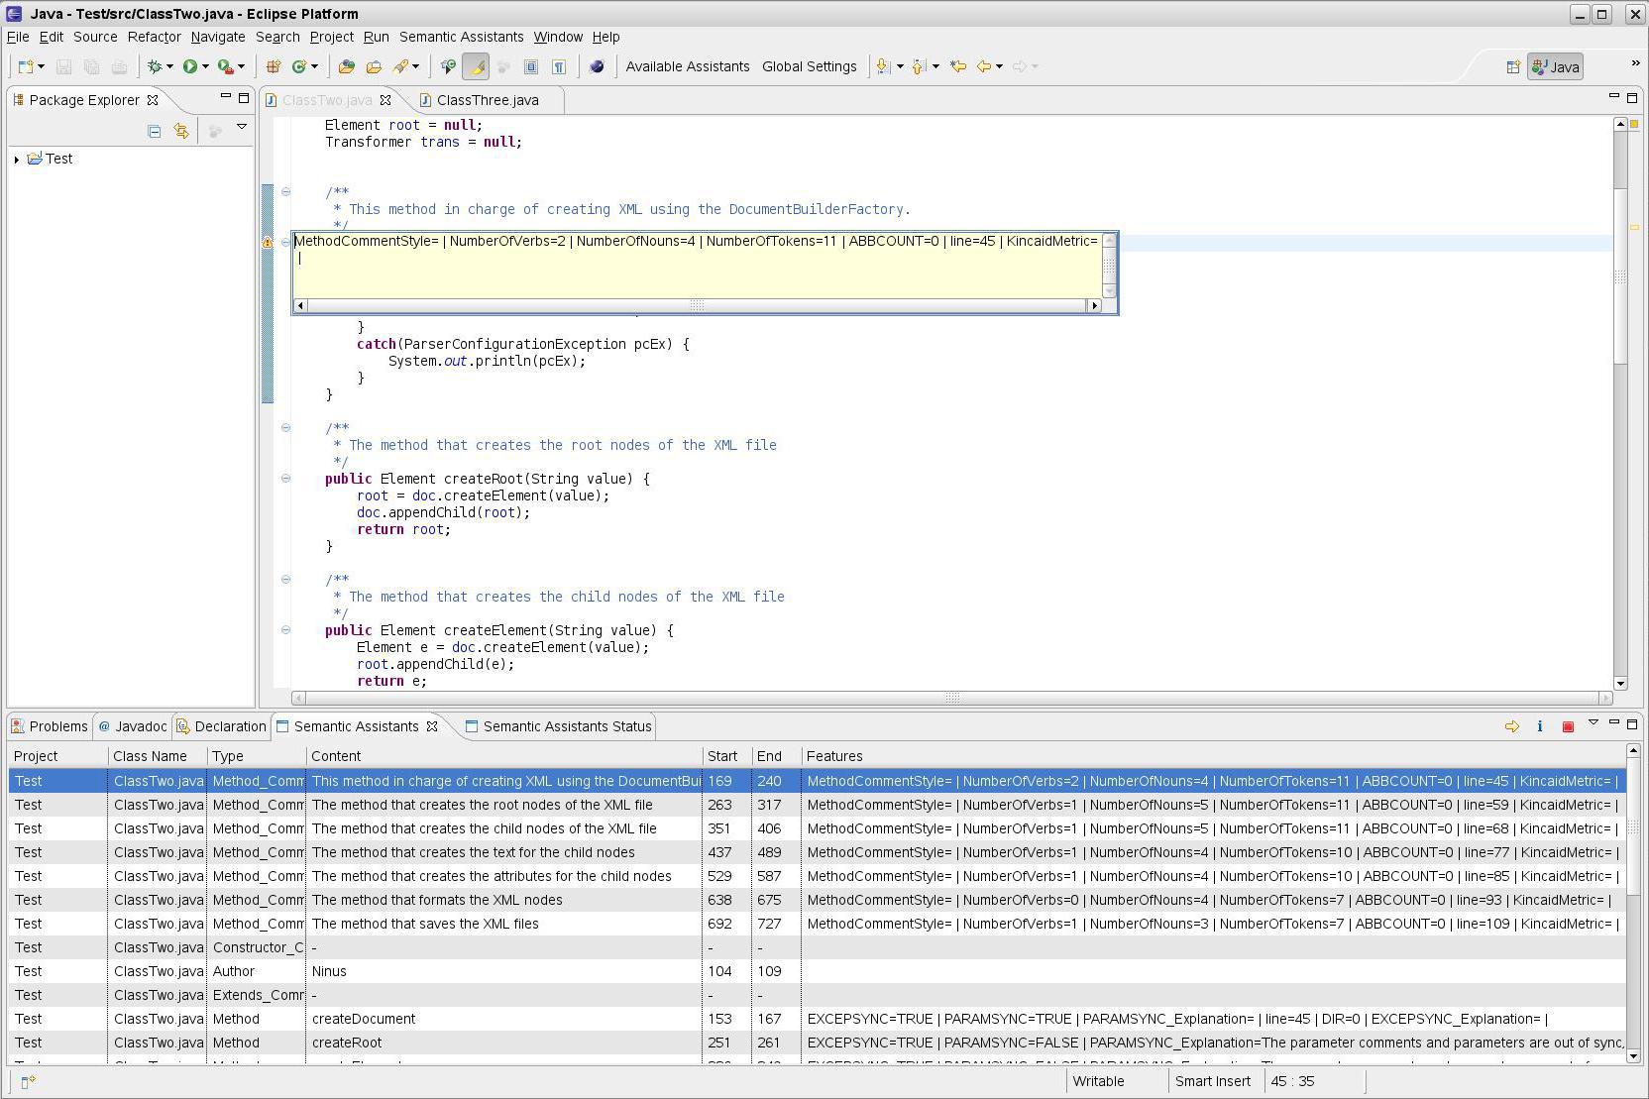The height and width of the screenshot is (1099, 1649).
Task: Click the Run button in the toolbar
Action: (x=189, y=66)
